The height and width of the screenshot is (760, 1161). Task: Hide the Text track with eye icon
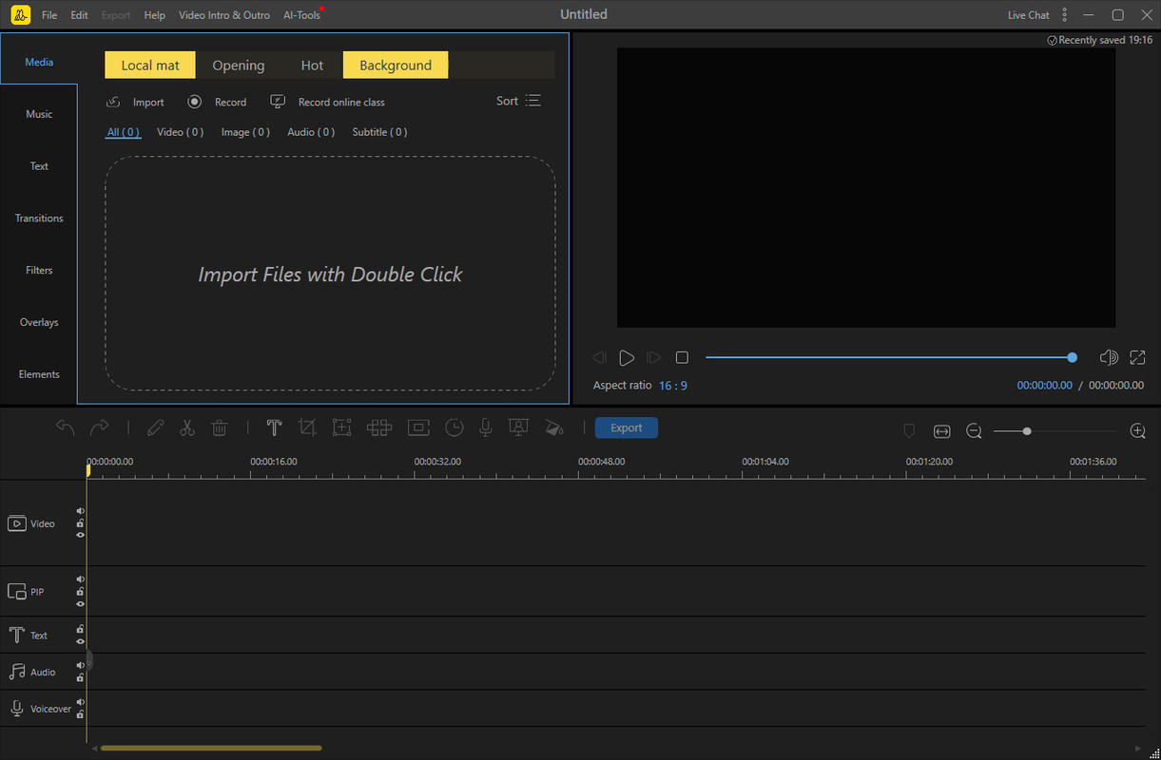pos(81,641)
